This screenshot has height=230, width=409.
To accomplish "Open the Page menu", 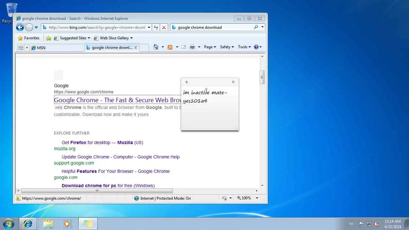I will 210,47.
